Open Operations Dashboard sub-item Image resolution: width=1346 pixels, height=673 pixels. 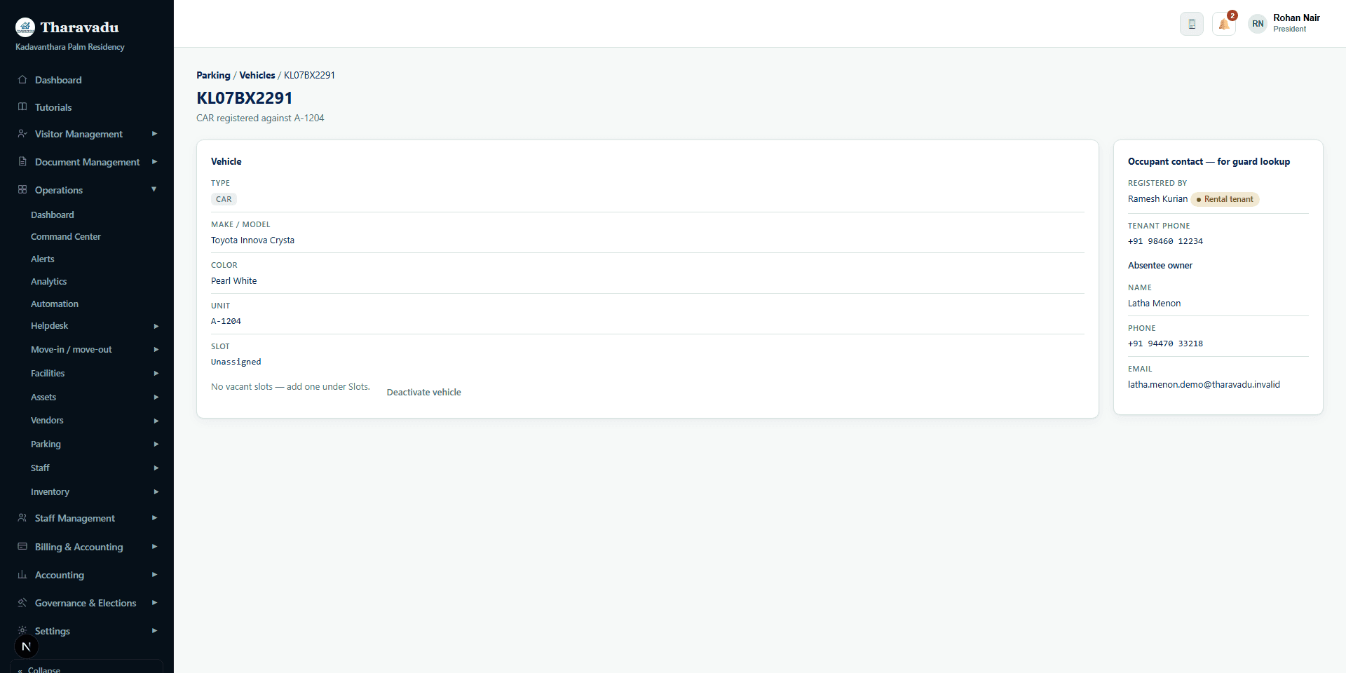[53, 215]
